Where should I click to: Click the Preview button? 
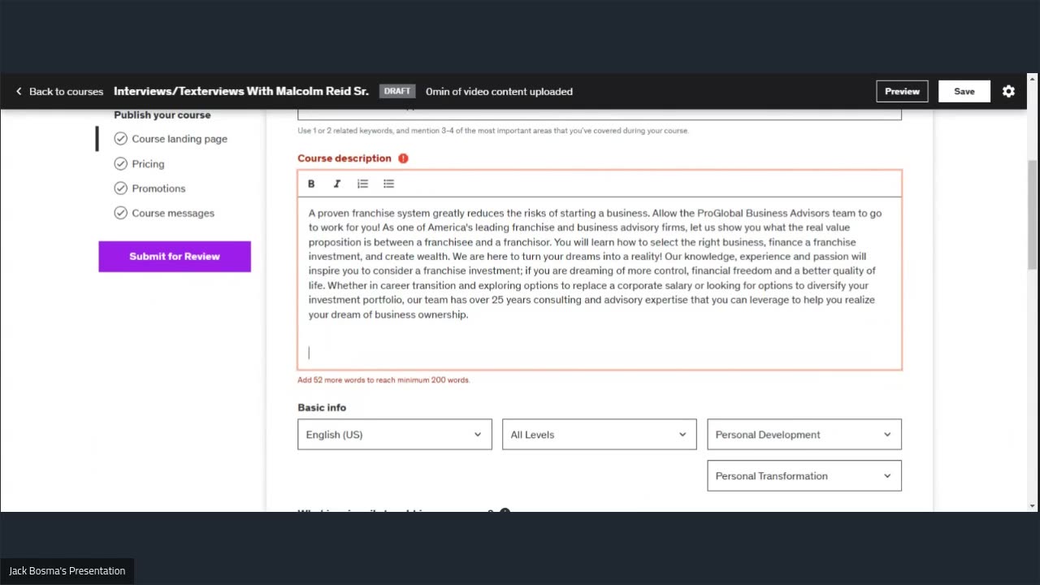[902, 91]
